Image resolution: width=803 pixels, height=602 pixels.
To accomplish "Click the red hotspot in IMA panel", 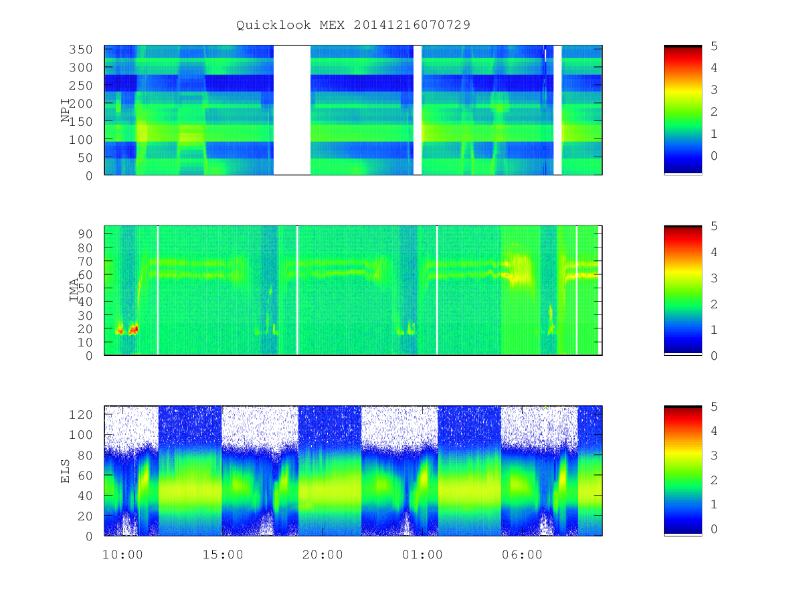I will [x=134, y=329].
